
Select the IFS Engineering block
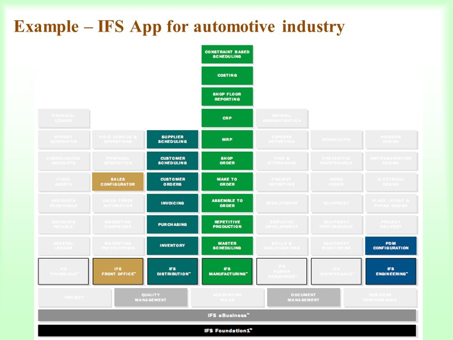point(391,272)
